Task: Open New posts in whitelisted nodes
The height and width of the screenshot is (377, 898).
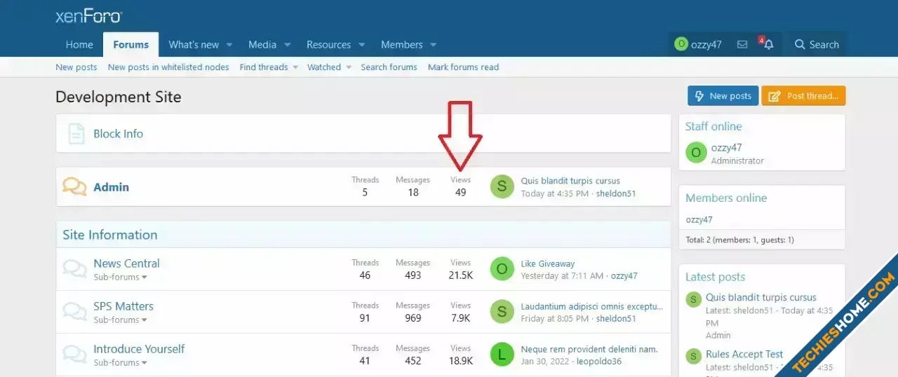Action: tap(168, 67)
